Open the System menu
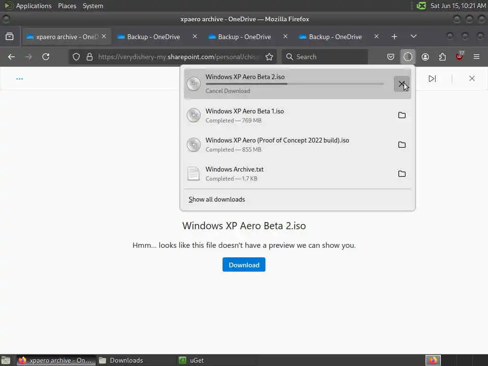Screen dimensions: 488x366 [93, 6]
